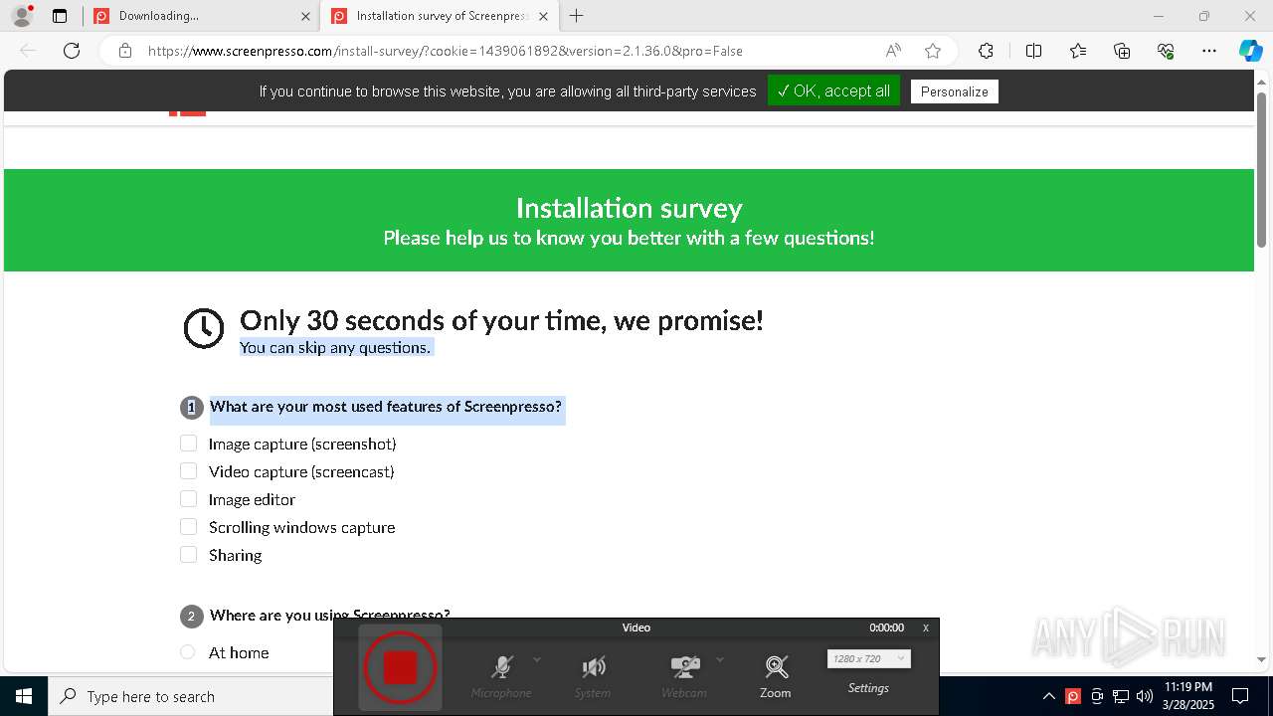Refresh the current page

pos(72,51)
